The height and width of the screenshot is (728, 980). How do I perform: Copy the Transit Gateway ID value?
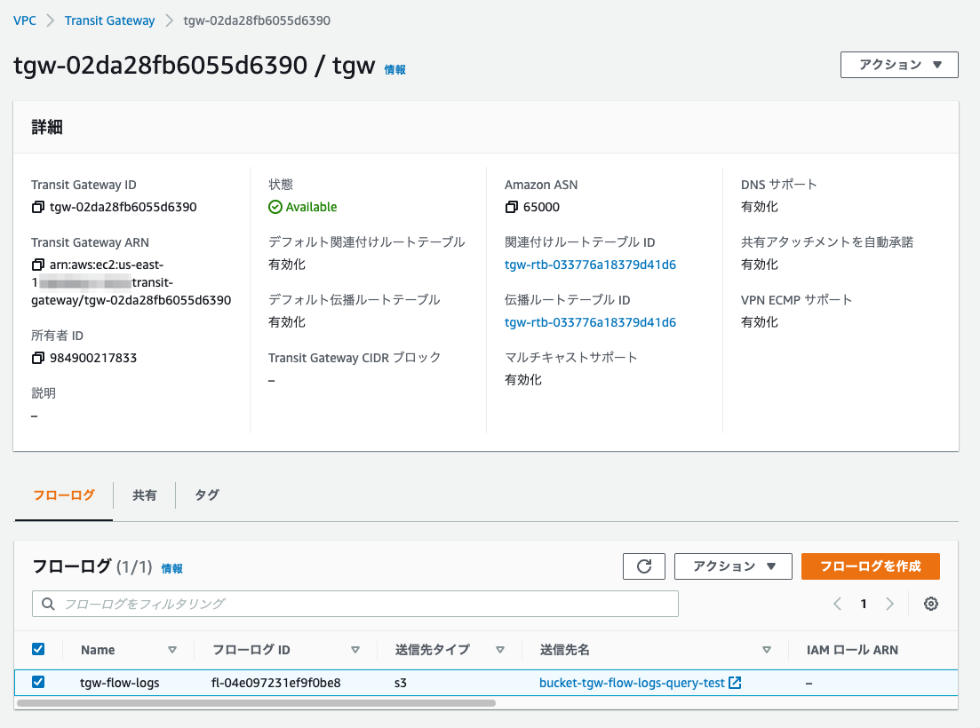pyautogui.click(x=38, y=207)
